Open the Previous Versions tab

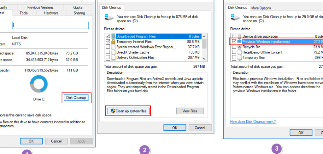(x=40, y=7)
